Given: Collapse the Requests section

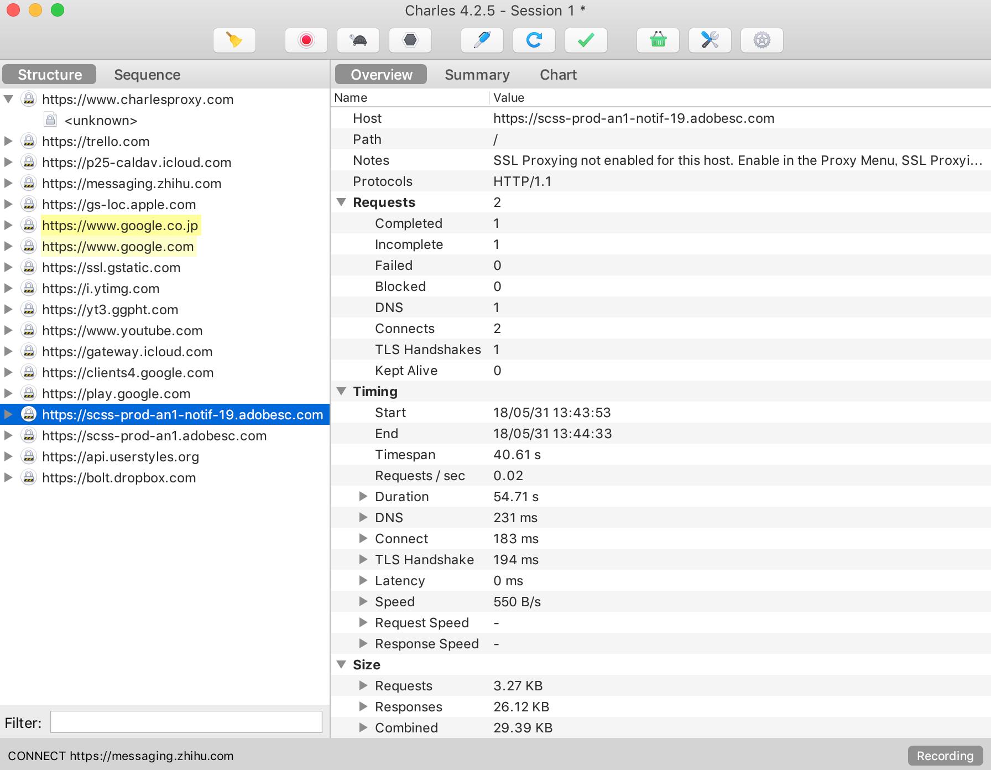Looking at the screenshot, I should [x=341, y=202].
